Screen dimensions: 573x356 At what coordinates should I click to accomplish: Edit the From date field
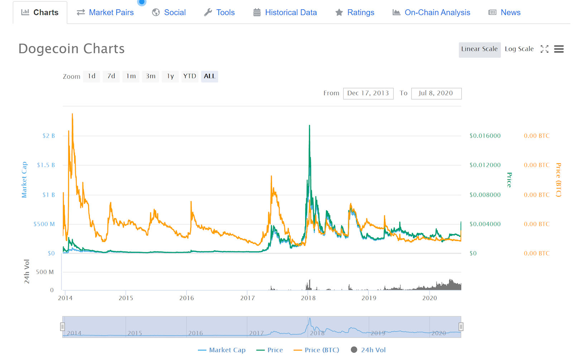(x=368, y=93)
